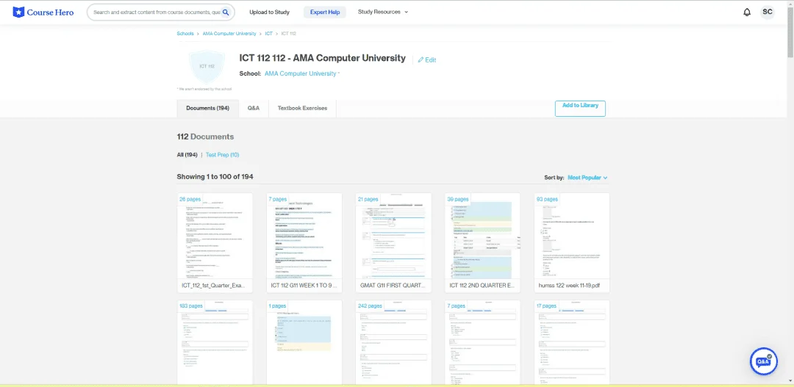Click the 93 pages label
This screenshot has height=387, width=794.
[547, 199]
